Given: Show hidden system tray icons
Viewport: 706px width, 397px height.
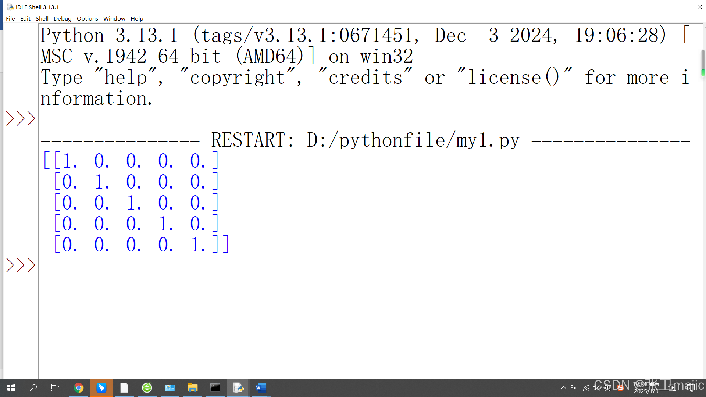Looking at the screenshot, I should tap(563, 387).
